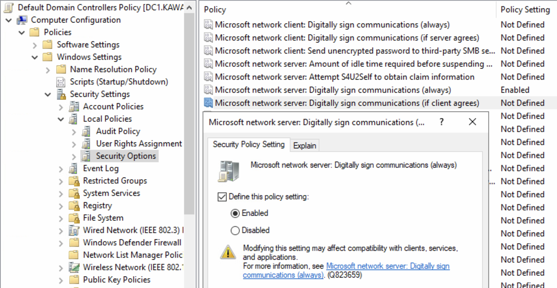Collapse the Local Policies node
557x288 pixels.
tap(61, 119)
